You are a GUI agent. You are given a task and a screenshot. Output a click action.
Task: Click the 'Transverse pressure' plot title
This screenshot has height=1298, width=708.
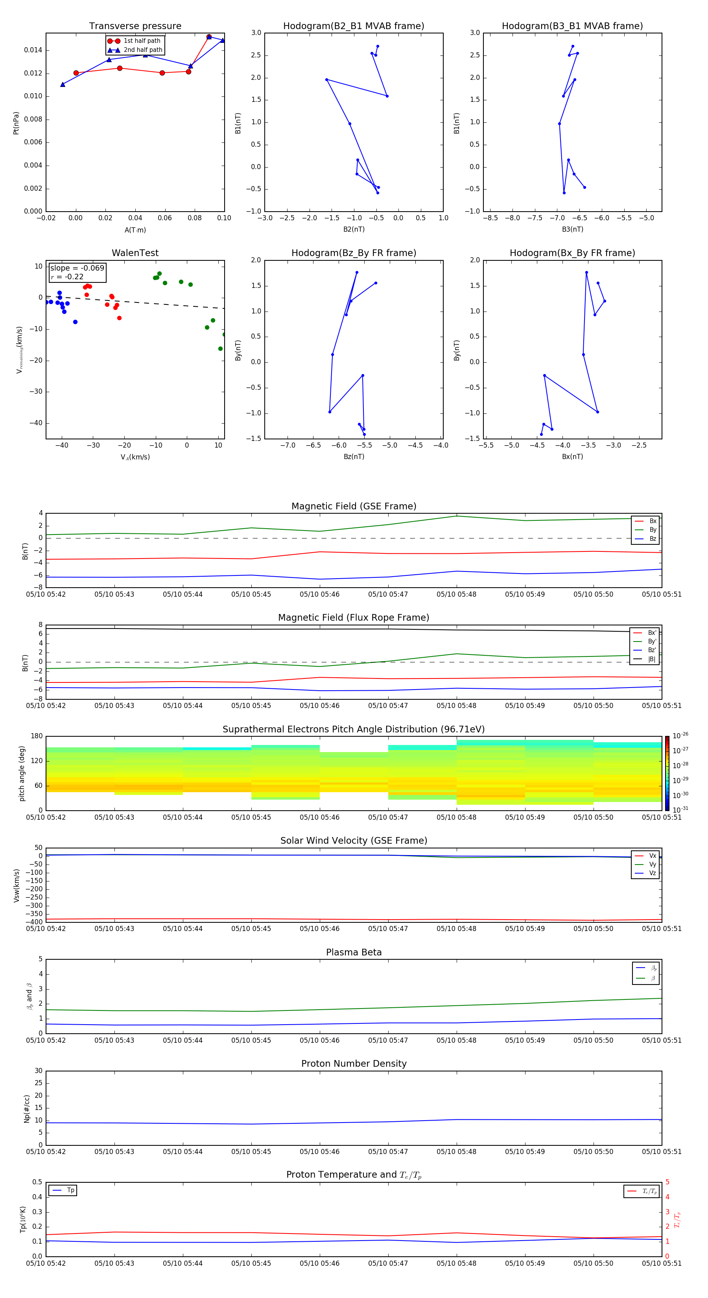[135, 26]
